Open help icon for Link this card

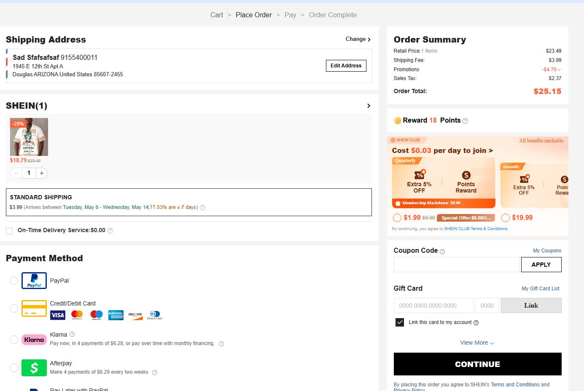point(476,323)
